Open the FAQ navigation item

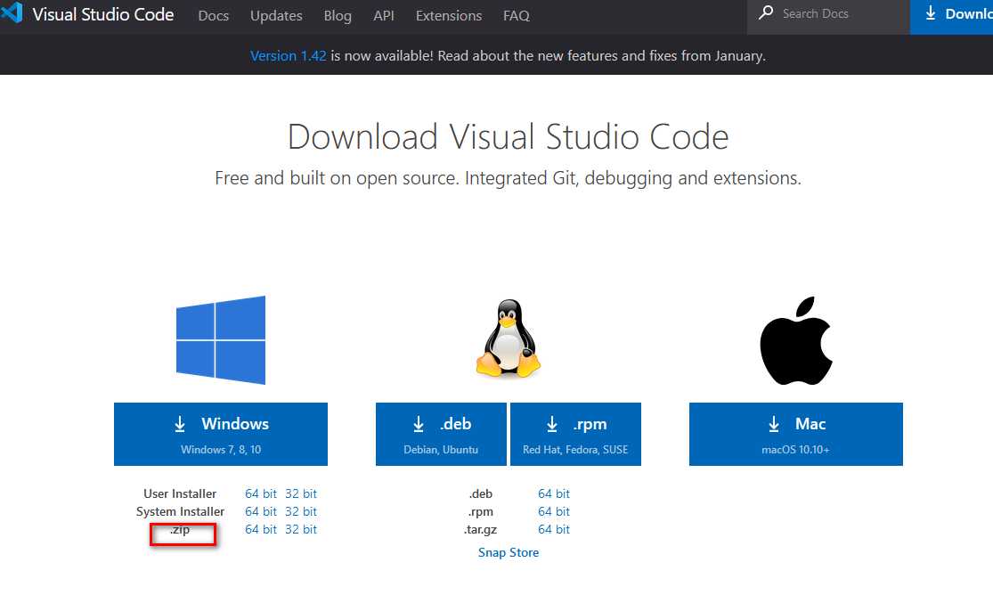coord(517,16)
